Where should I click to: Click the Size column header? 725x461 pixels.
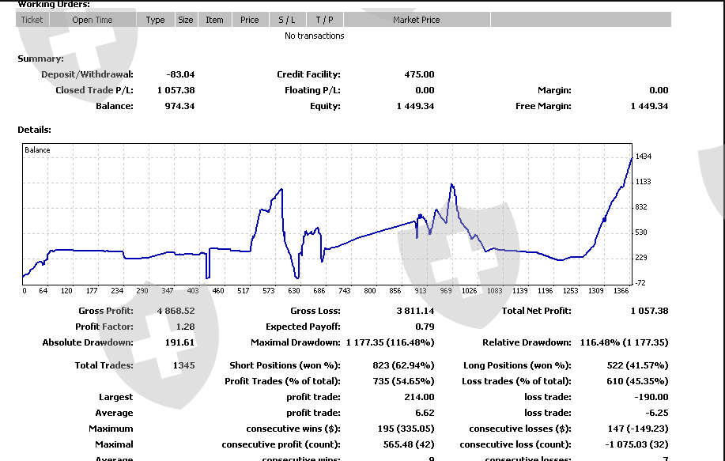[186, 20]
